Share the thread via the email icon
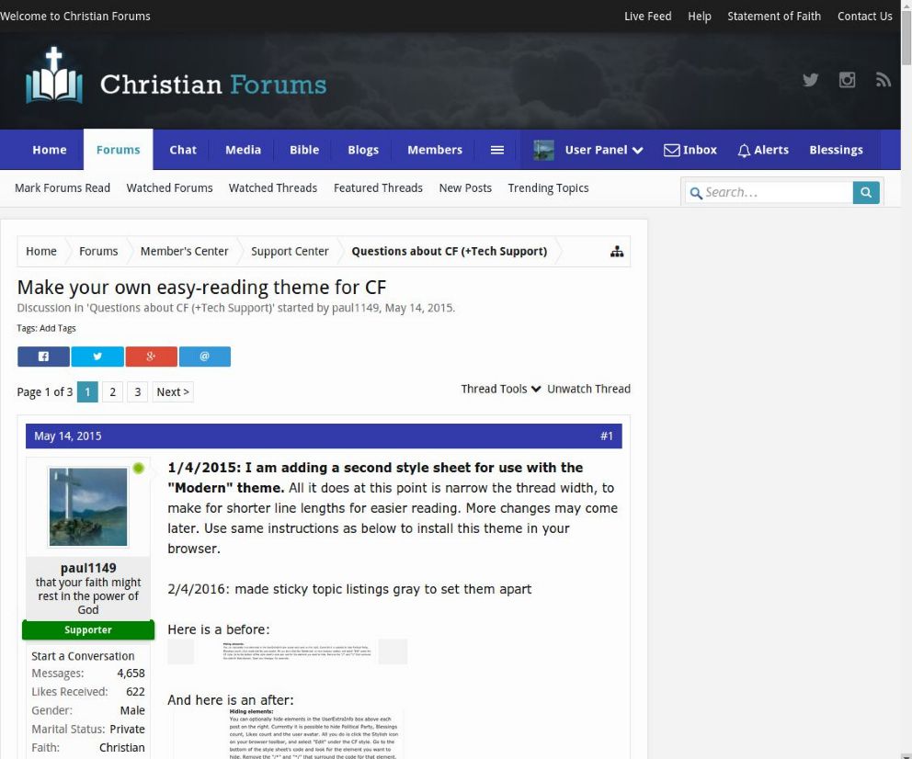Screen dimensions: 912x759 click(x=205, y=356)
